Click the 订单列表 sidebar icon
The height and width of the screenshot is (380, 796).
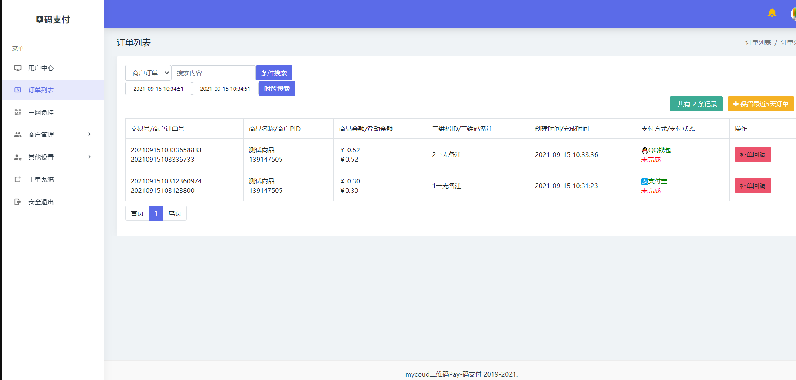click(x=18, y=90)
